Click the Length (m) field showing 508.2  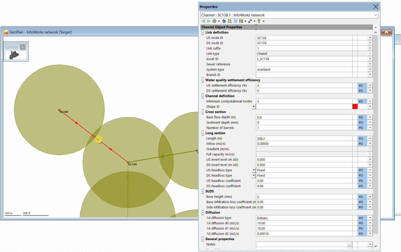coord(304,138)
